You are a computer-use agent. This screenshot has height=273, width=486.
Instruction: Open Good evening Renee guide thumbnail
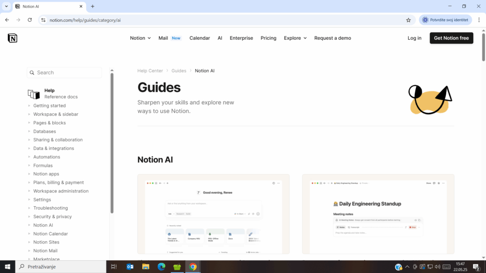point(213,214)
